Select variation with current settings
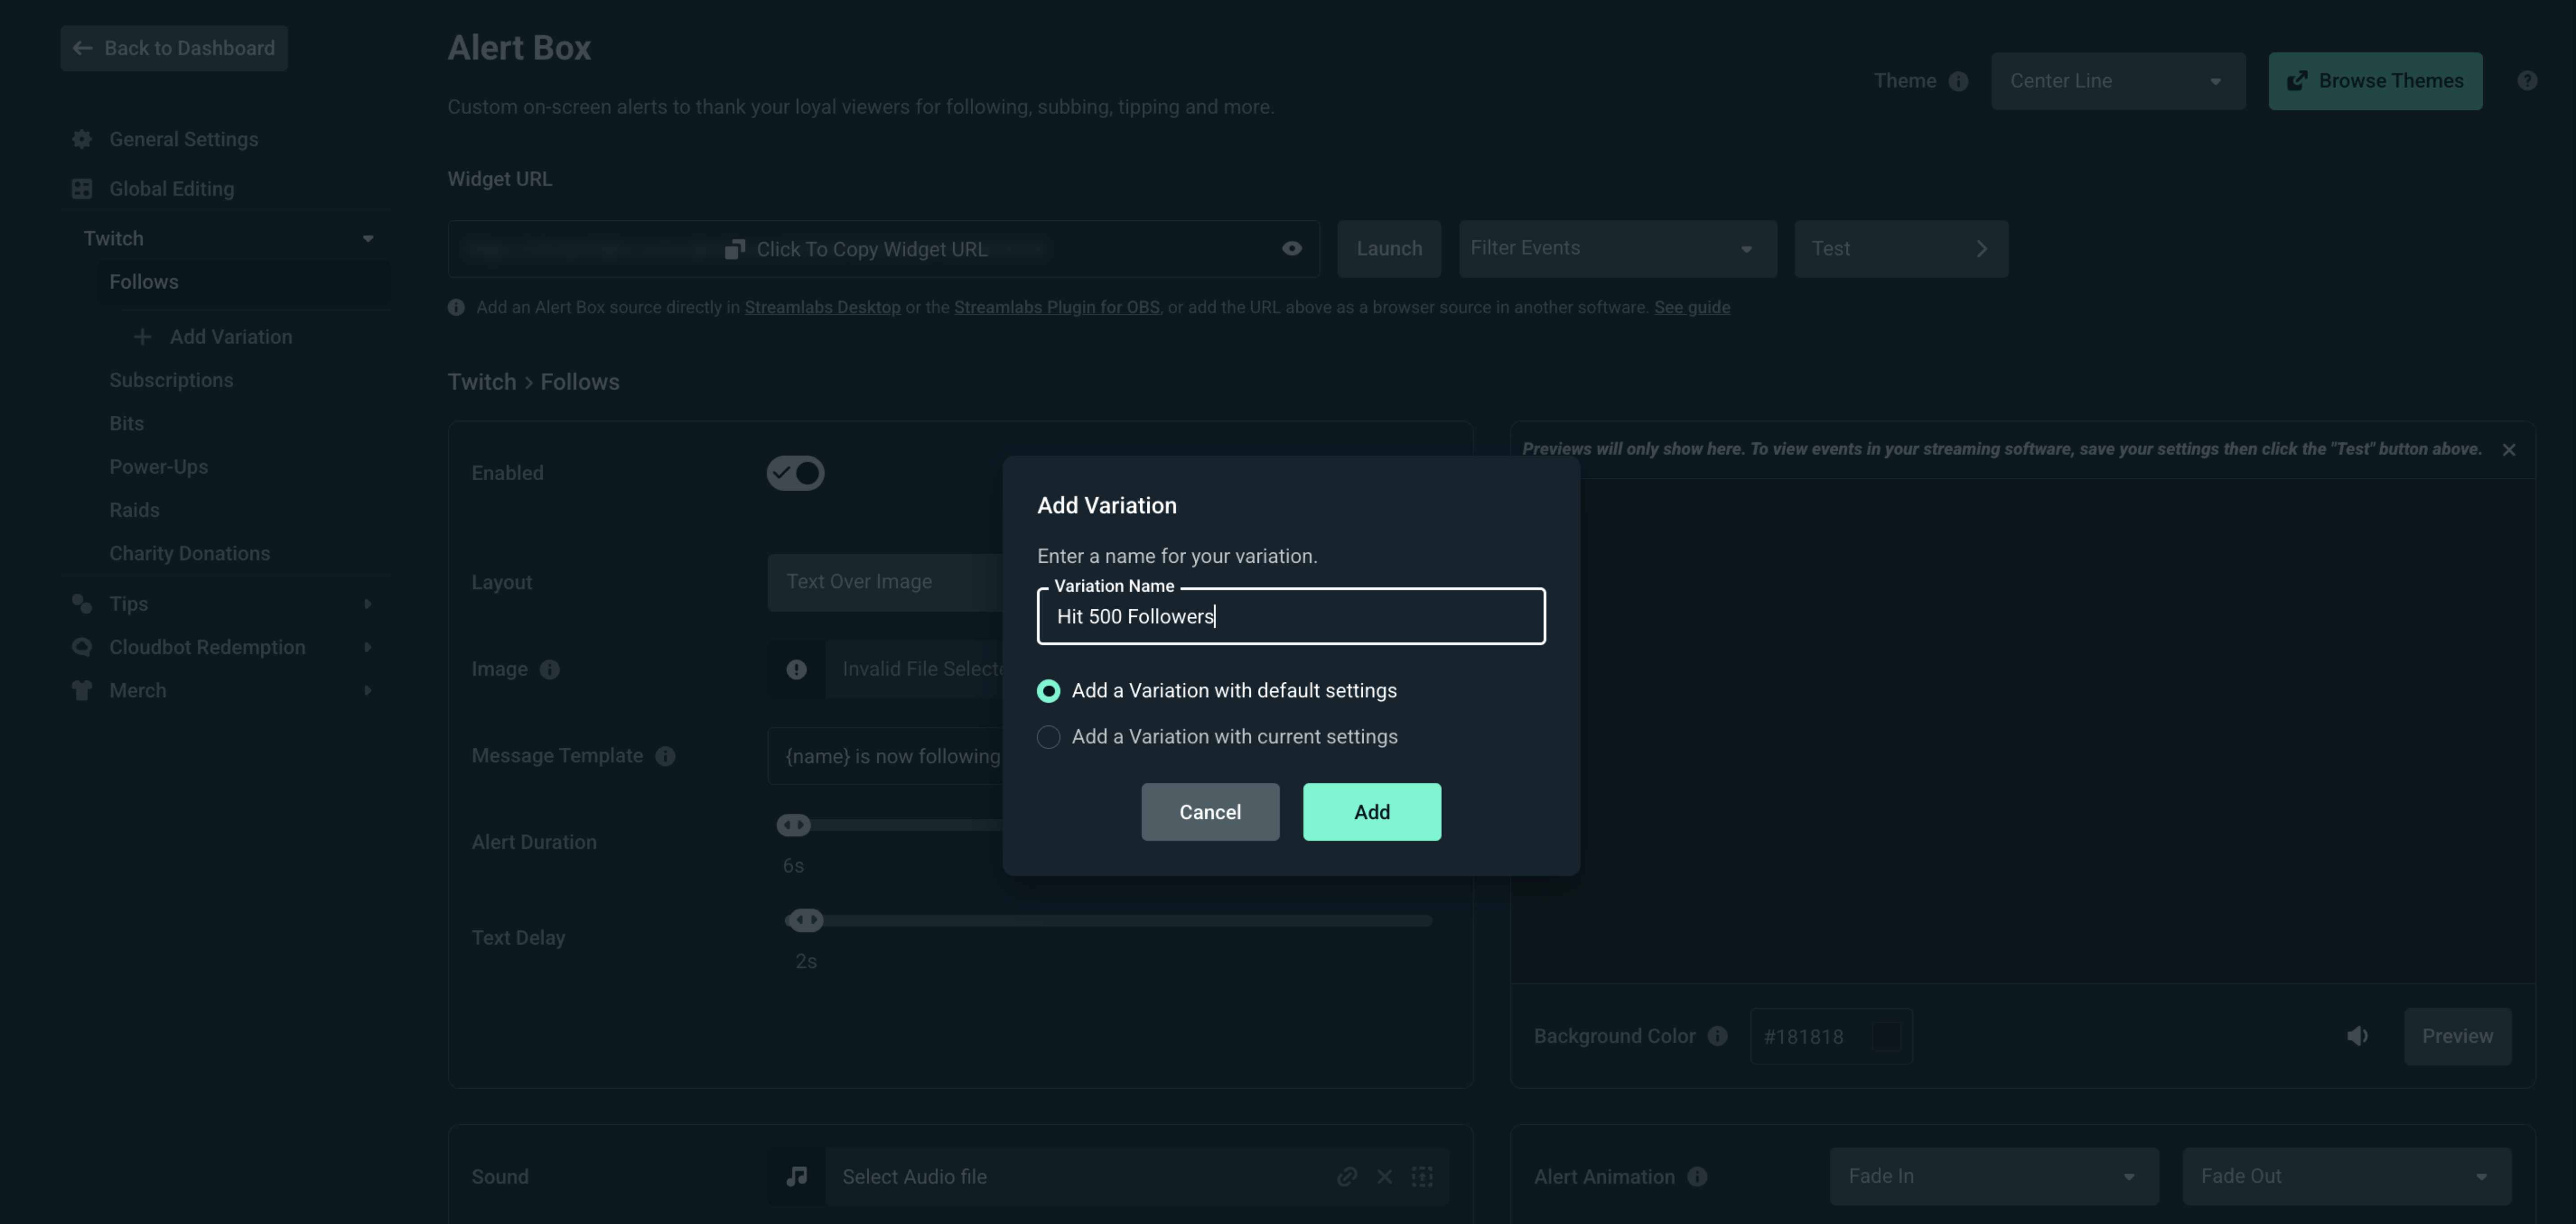 [1048, 737]
